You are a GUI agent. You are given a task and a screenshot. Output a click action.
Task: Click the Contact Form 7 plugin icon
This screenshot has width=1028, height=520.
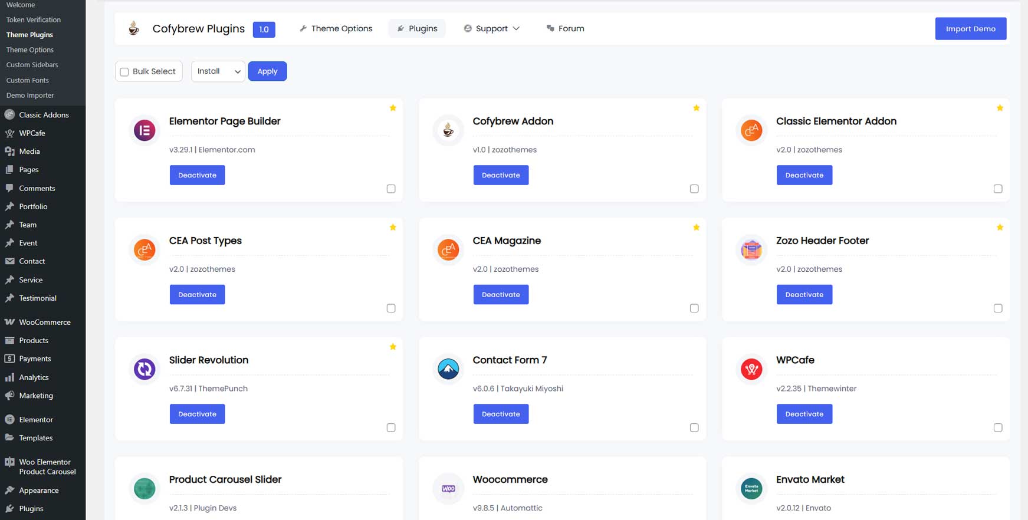coord(448,369)
